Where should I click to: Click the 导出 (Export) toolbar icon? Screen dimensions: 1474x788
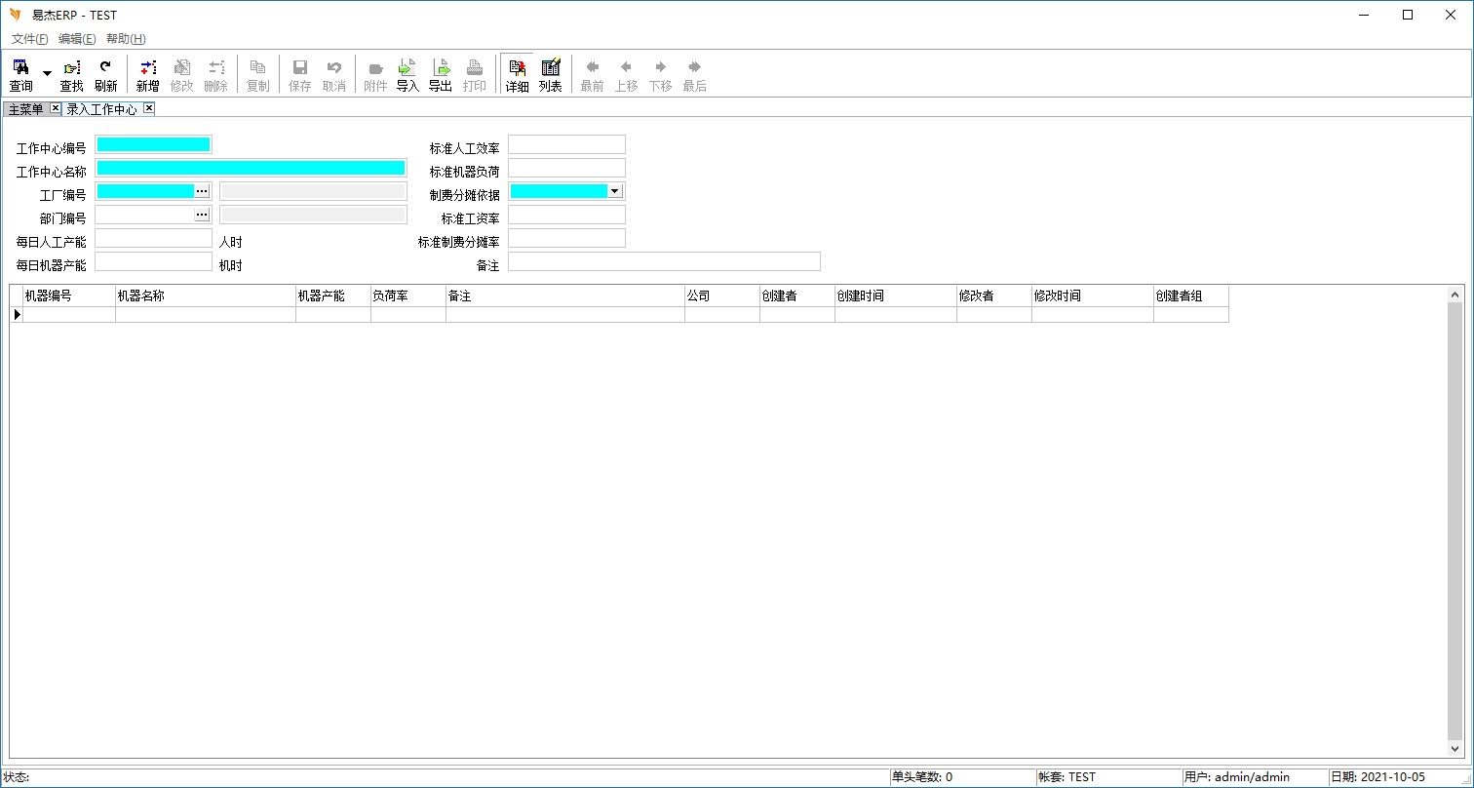point(441,74)
